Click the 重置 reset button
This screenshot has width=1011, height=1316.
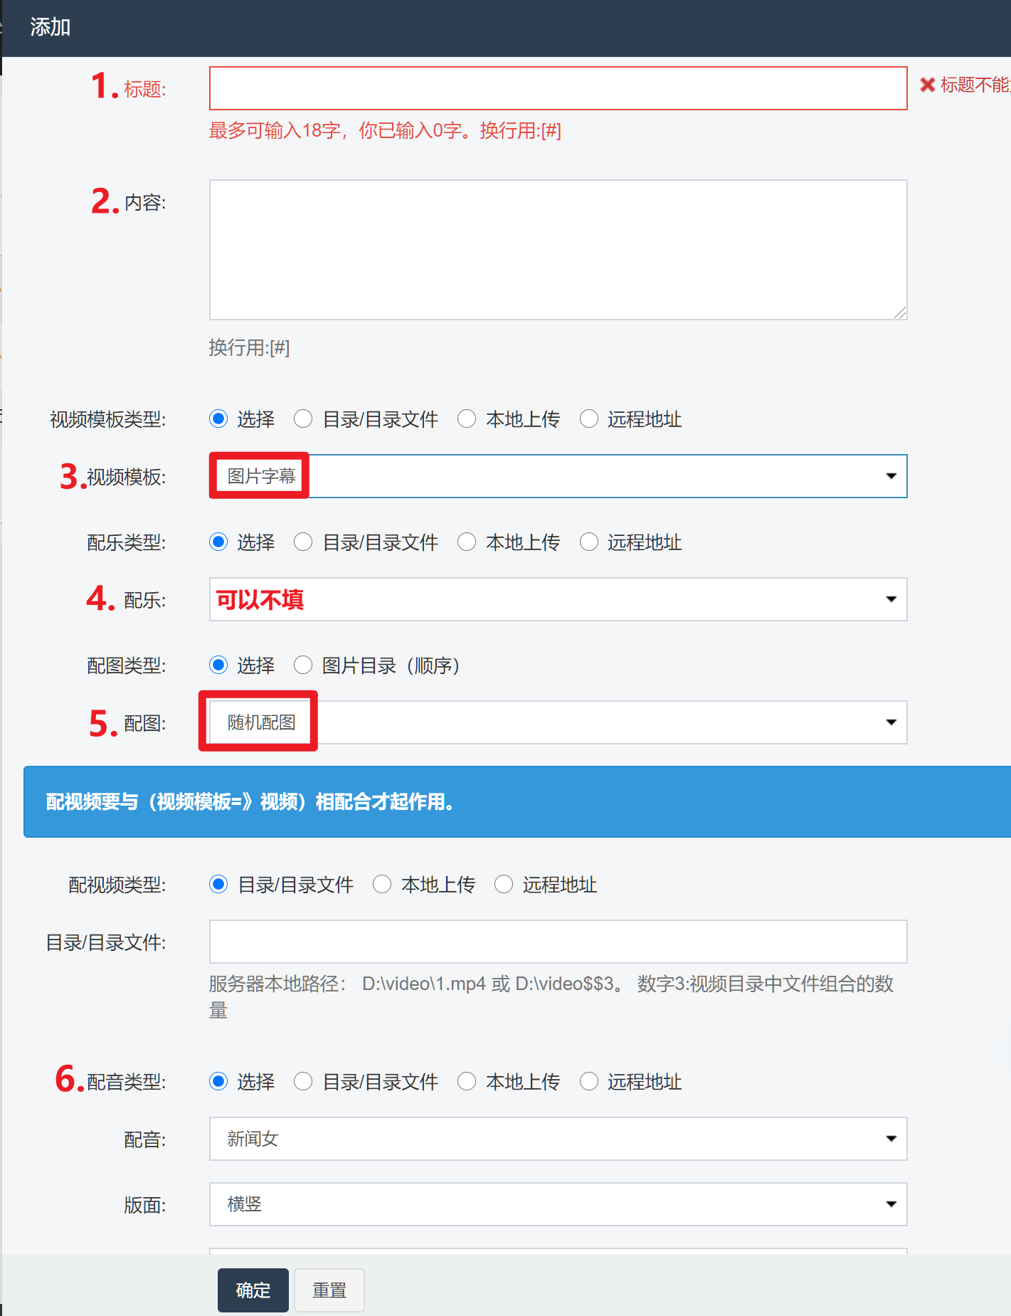(x=329, y=1290)
